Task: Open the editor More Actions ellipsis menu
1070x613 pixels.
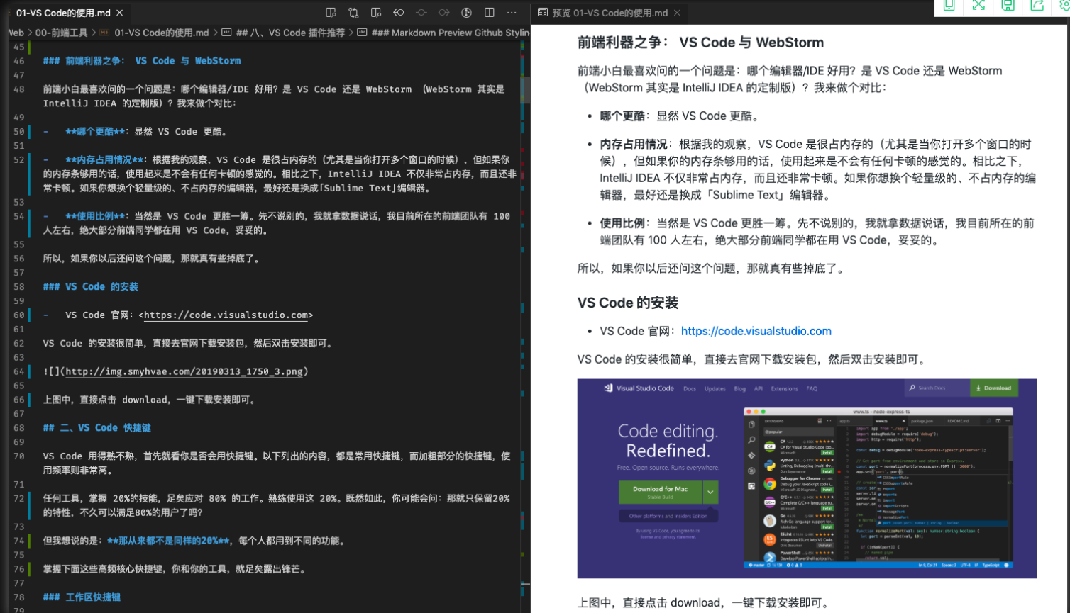Action: pyautogui.click(x=512, y=13)
